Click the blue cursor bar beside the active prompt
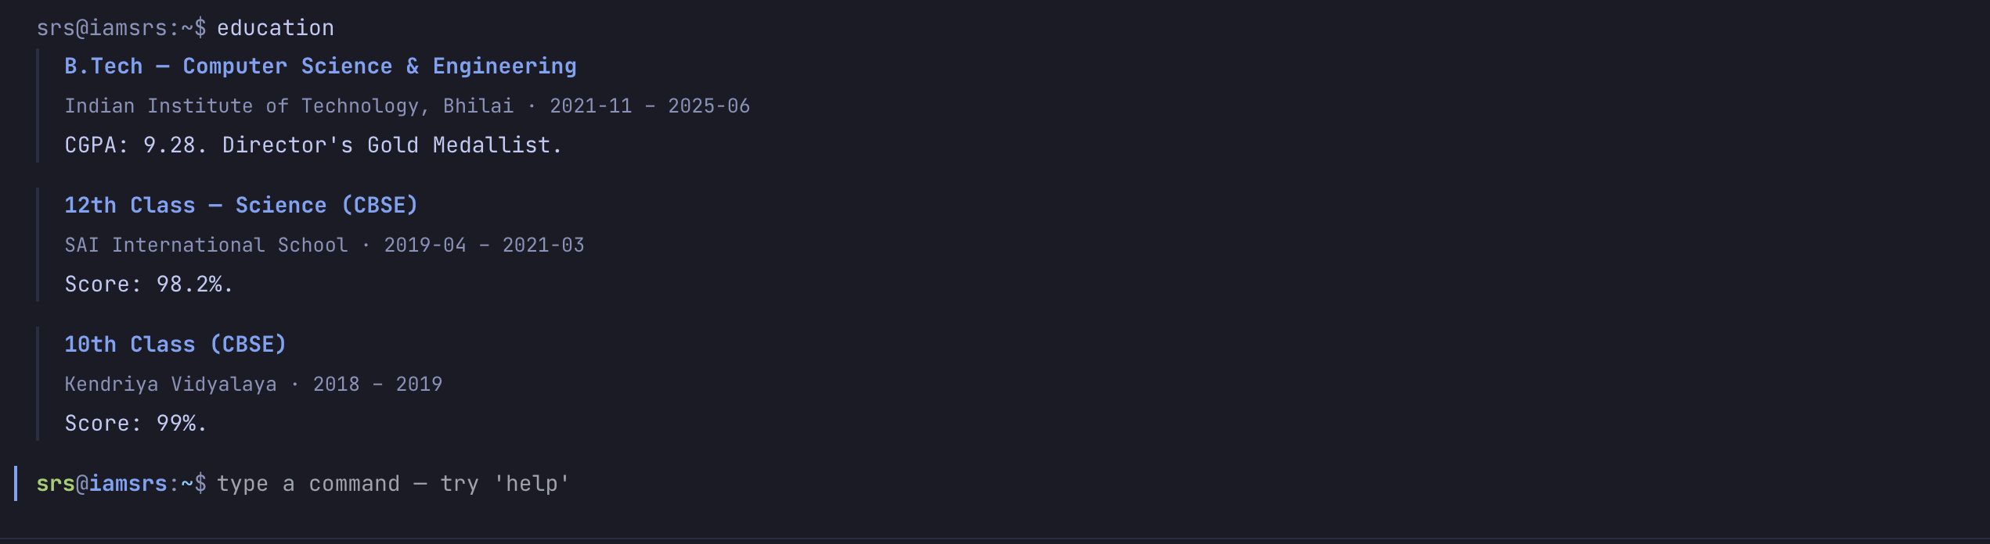This screenshot has height=544, width=1990. point(16,484)
